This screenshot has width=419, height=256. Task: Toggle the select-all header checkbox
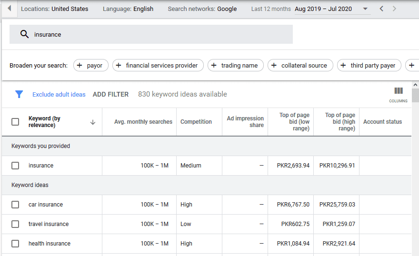15,122
